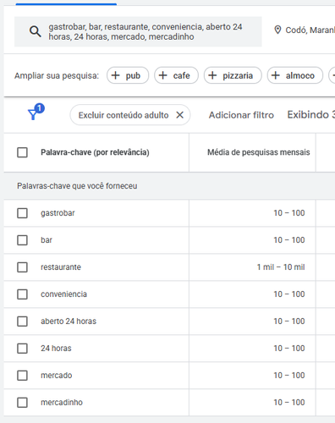The height and width of the screenshot is (423, 335).
Task: Click mercadinho's 10 – 100 search volume
Action: (x=289, y=403)
